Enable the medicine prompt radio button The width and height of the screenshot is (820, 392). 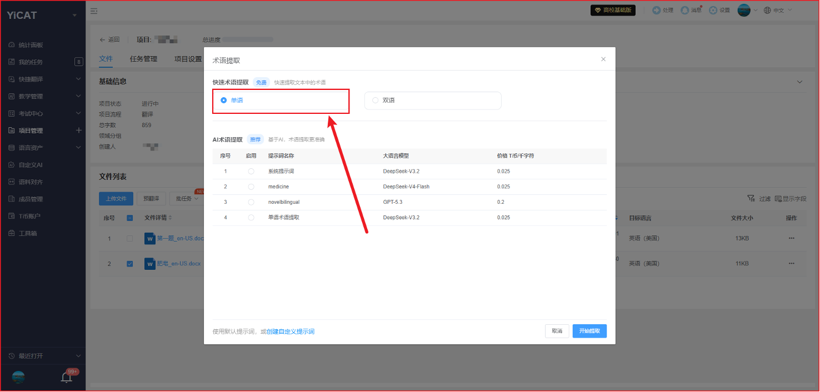[x=251, y=187]
